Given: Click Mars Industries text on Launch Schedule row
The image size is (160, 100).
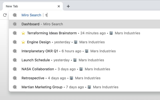Looking at the screenshot, I should point(91,60).
